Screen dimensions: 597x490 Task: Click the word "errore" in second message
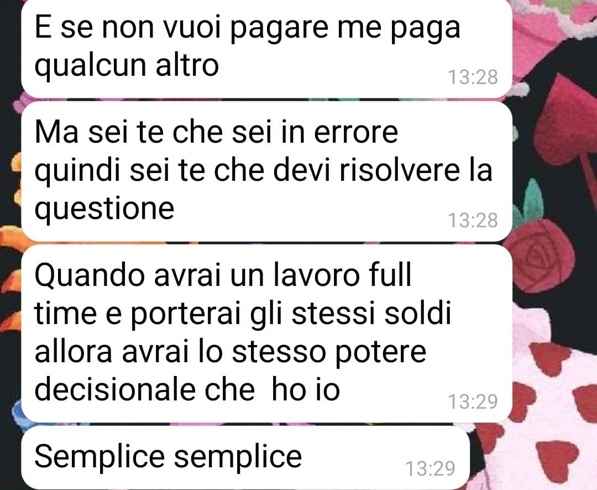[356, 133]
